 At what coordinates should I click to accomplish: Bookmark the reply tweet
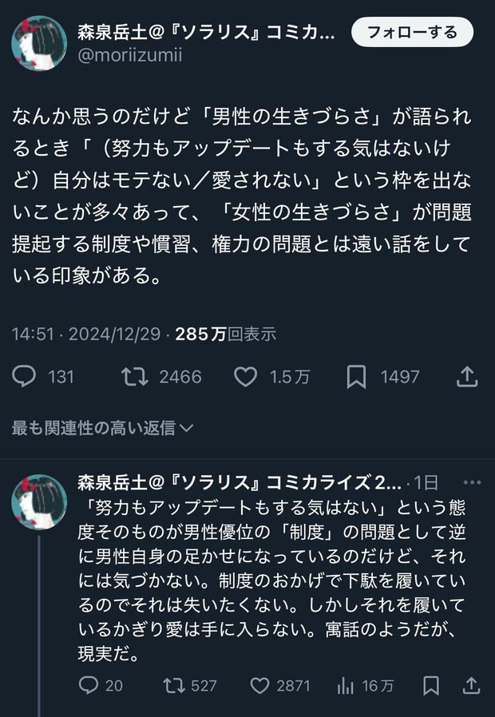point(431,685)
